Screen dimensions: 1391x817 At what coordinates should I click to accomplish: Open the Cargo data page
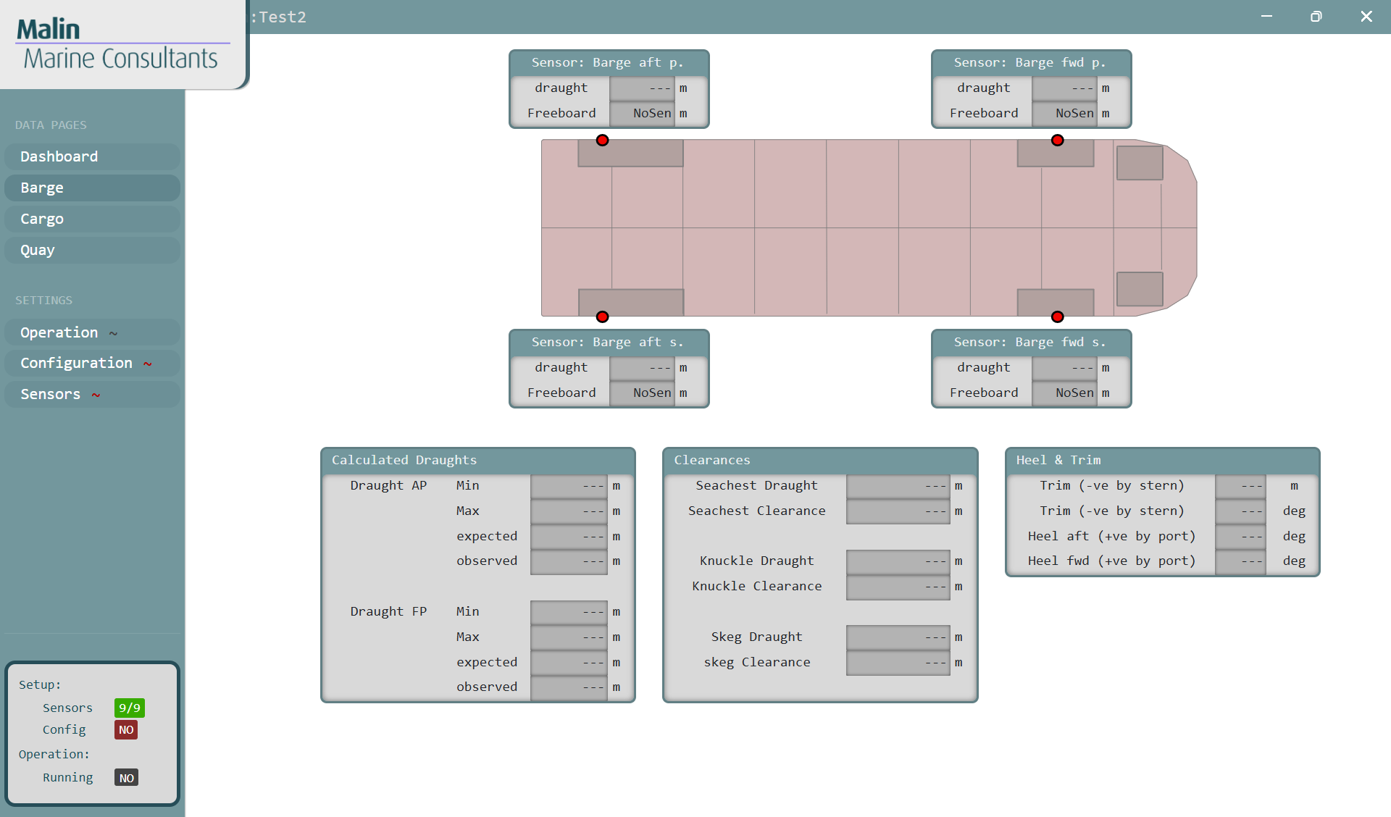(x=92, y=219)
